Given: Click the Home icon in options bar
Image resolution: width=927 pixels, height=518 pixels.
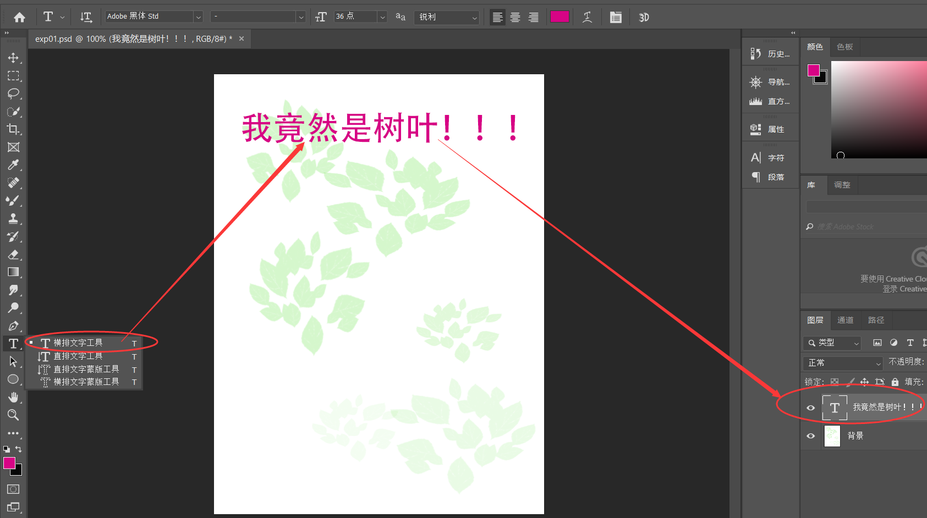Looking at the screenshot, I should pos(19,17).
